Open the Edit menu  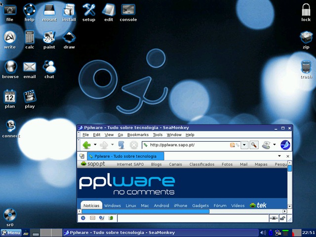[x=97, y=135]
